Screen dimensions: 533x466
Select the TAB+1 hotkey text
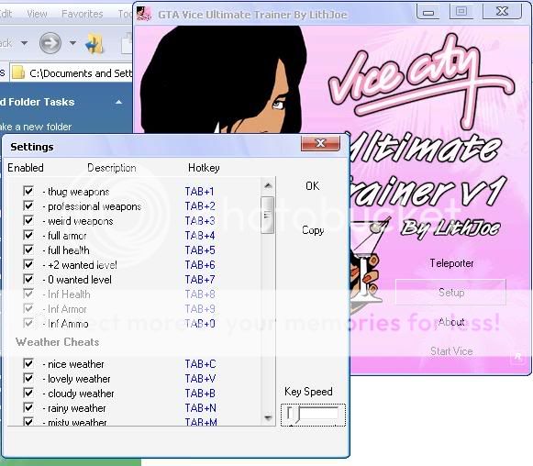coord(199,192)
